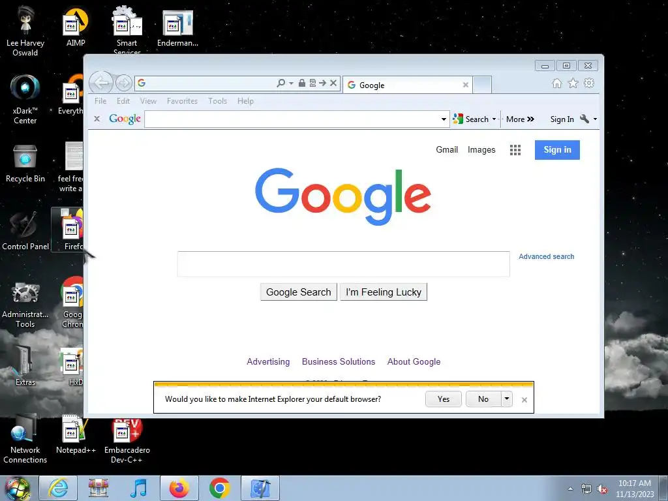Click the refresh/go arrow in address bar
The height and width of the screenshot is (501, 668).
click(322, 83)
